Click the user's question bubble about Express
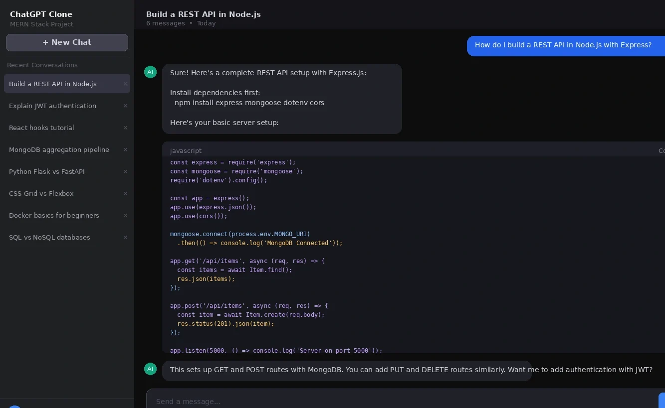The width and height of the screenshot is (665, 408). 563,45
